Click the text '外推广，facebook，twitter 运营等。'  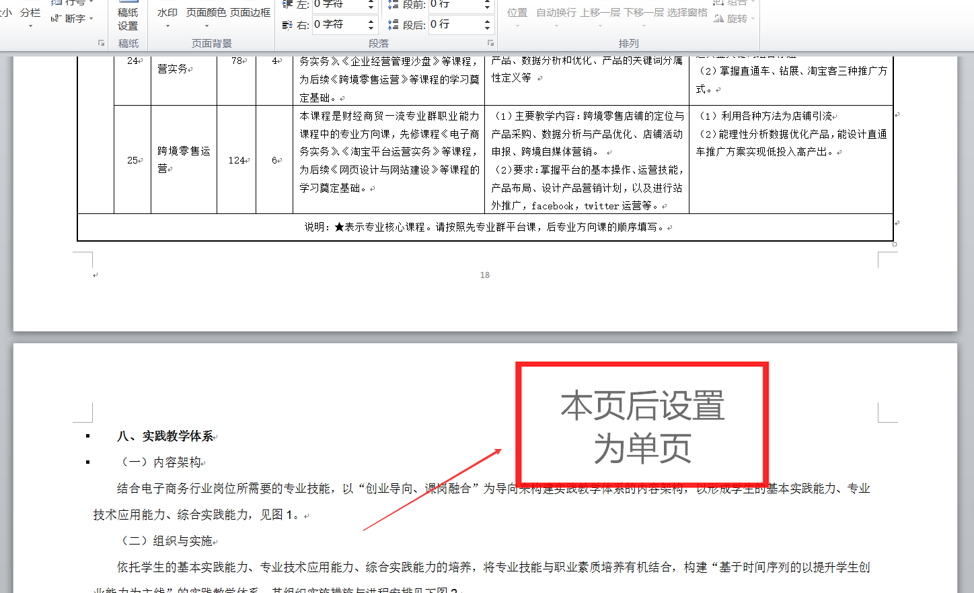[x=576, y=206]
